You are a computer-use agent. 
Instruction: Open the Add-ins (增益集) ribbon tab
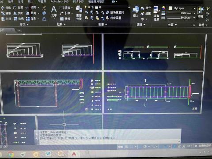42,1
